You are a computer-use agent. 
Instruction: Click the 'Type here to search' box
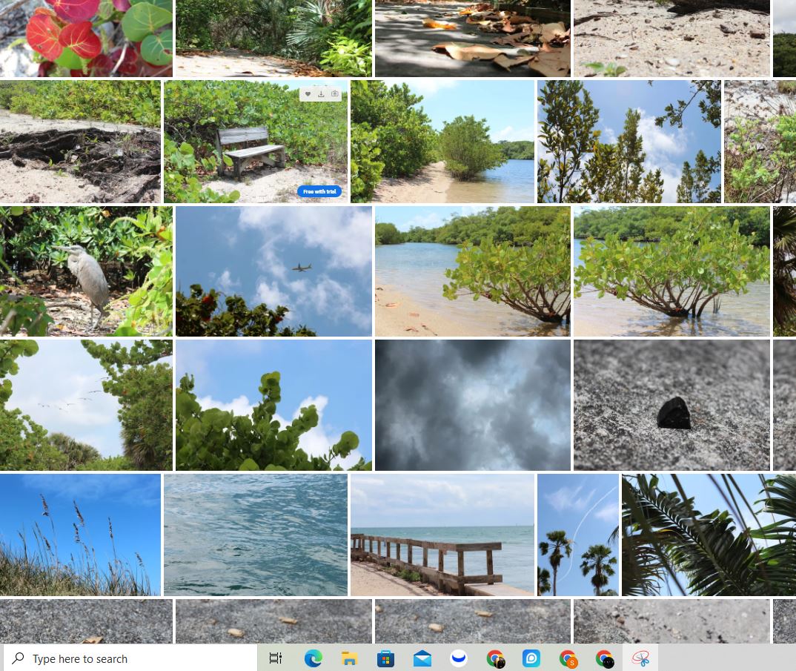point(133,658)
